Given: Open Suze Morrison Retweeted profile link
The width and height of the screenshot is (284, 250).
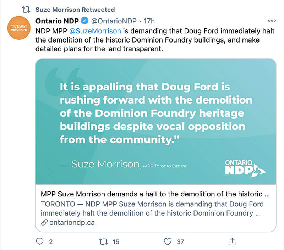Looking at the screenshot, I should click(x=75, y=9).
